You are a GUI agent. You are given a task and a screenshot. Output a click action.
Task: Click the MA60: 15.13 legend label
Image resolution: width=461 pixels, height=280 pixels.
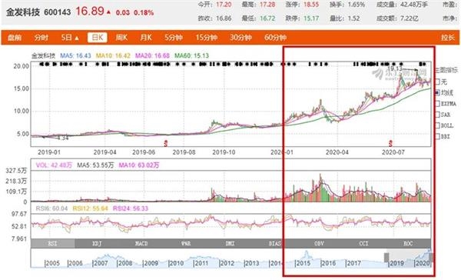point(191,55)
